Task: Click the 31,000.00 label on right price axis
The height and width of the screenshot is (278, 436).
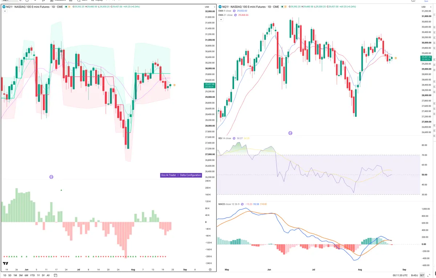Action: [426, 16]
